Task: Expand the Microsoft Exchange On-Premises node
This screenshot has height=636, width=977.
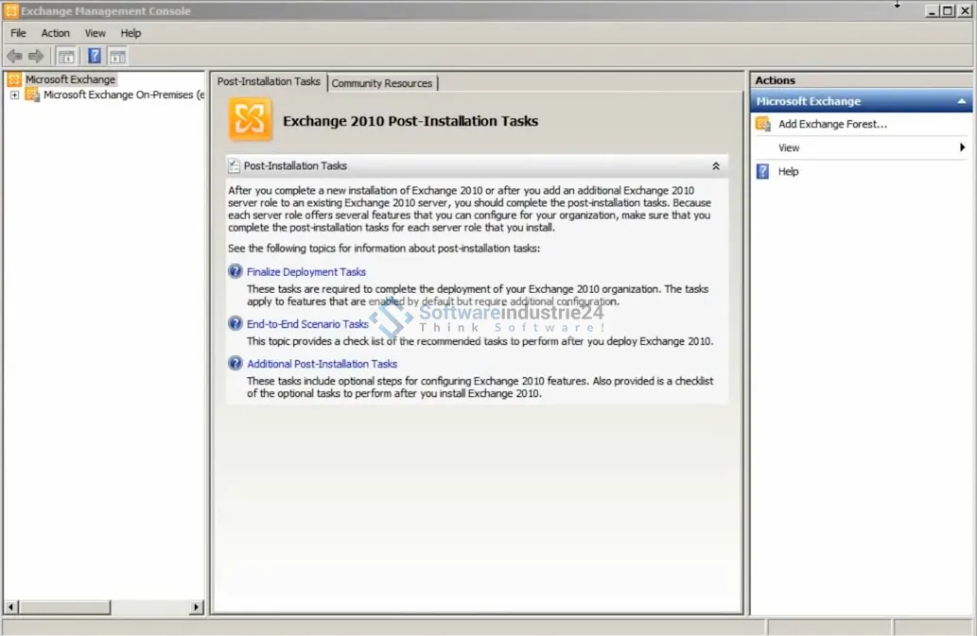Action: [14, 95]
